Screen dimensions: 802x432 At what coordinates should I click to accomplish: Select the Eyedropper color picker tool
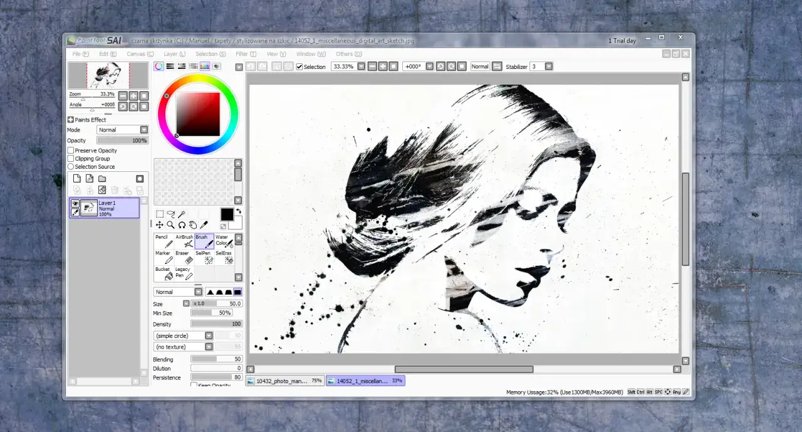coord(204,225)
